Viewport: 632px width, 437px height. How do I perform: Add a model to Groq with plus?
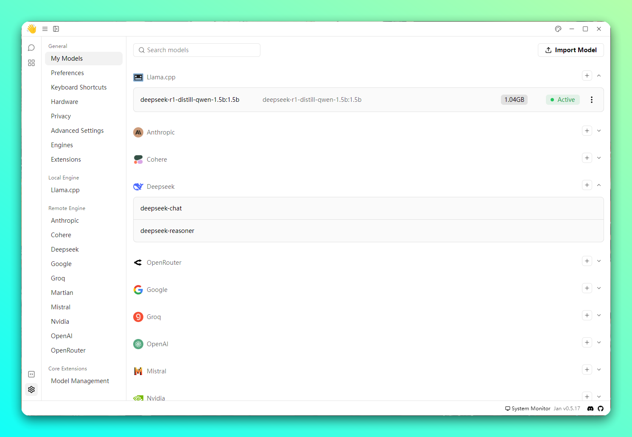(x=587, y=315)
